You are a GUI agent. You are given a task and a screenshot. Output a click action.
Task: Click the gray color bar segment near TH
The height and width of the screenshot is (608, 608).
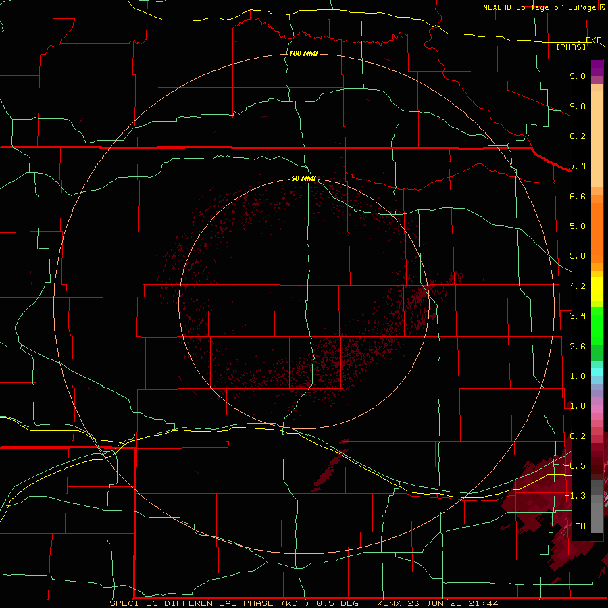[x=597, y=517]
